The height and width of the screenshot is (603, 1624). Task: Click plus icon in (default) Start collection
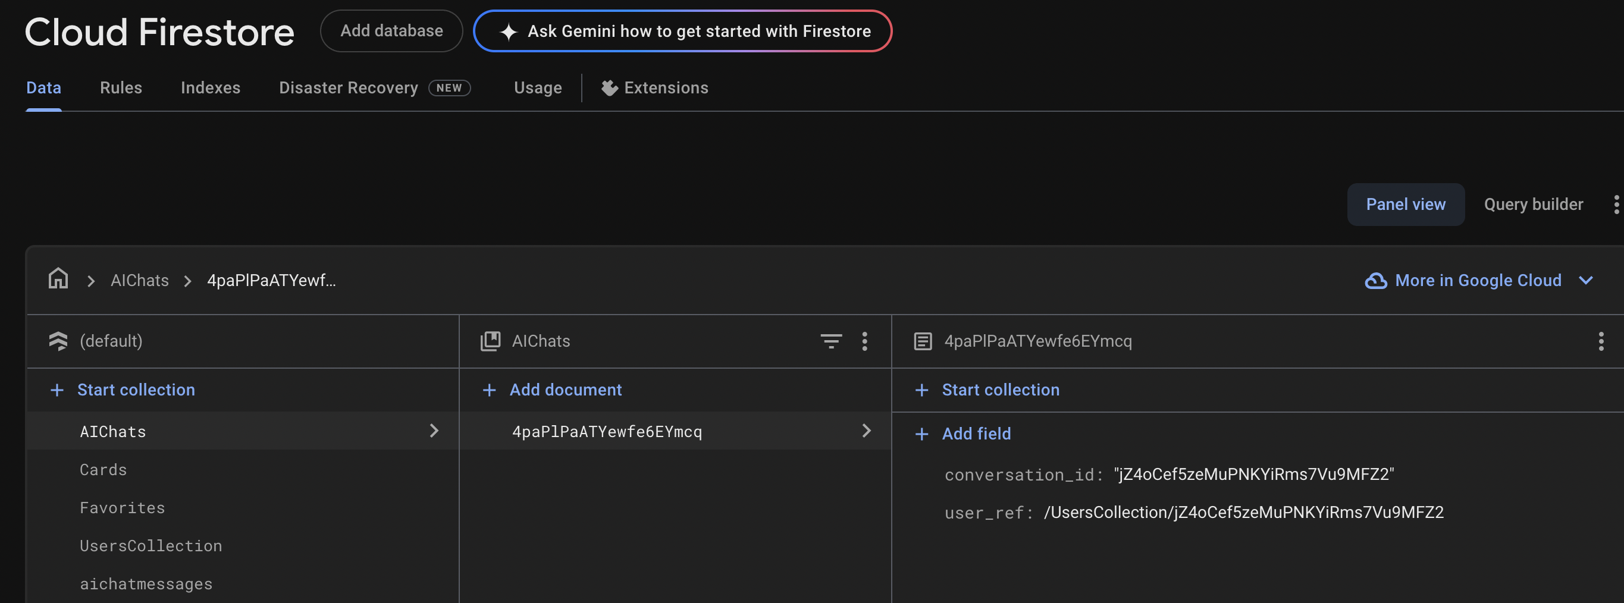pyautogui.click(x=57, y=390)
